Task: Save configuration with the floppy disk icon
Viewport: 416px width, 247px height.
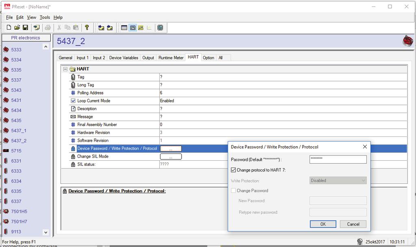Action: (x=26, y=28)
